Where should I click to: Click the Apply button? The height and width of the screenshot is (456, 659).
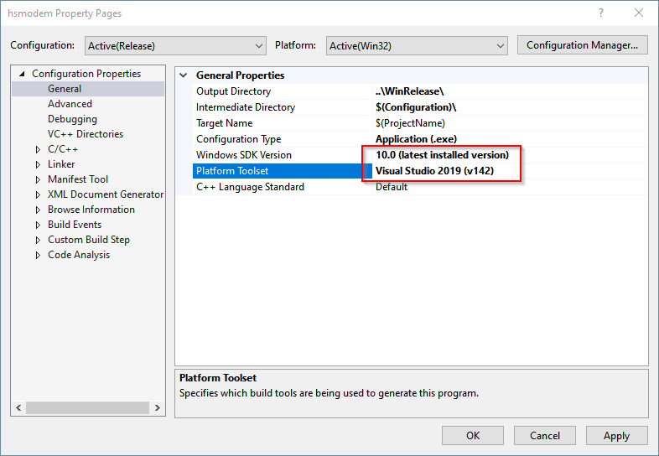616,435
